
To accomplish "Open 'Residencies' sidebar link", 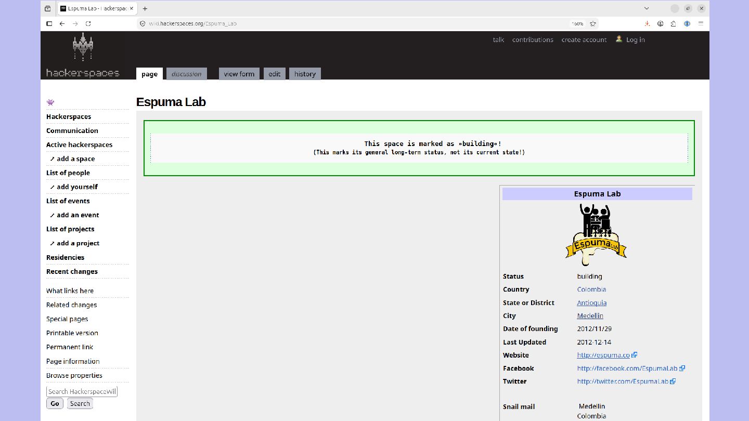I will tap(65, 257).
